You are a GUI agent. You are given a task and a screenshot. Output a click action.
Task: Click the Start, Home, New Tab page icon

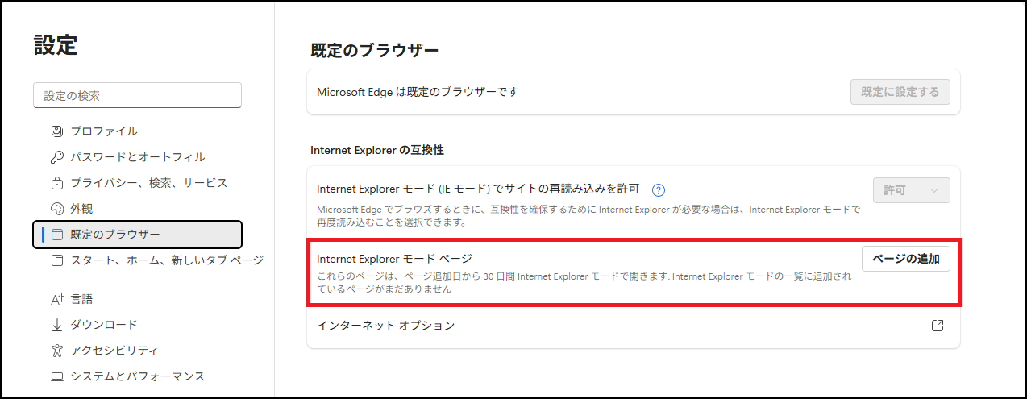coord(56,260)
